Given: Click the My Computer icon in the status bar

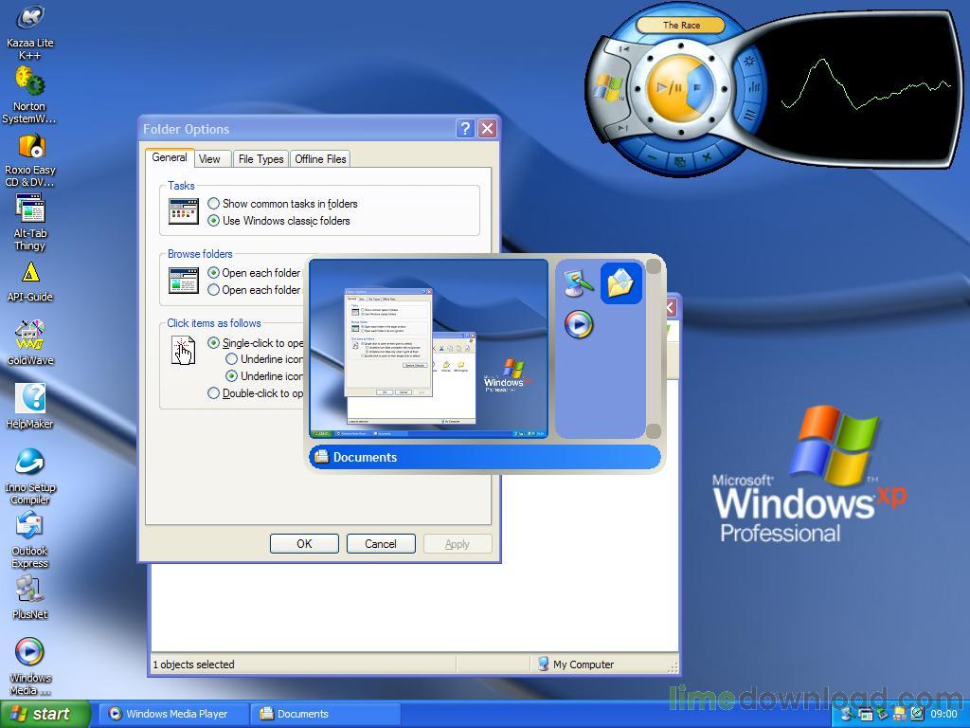Looking at the screenshot, I should 543,664.
